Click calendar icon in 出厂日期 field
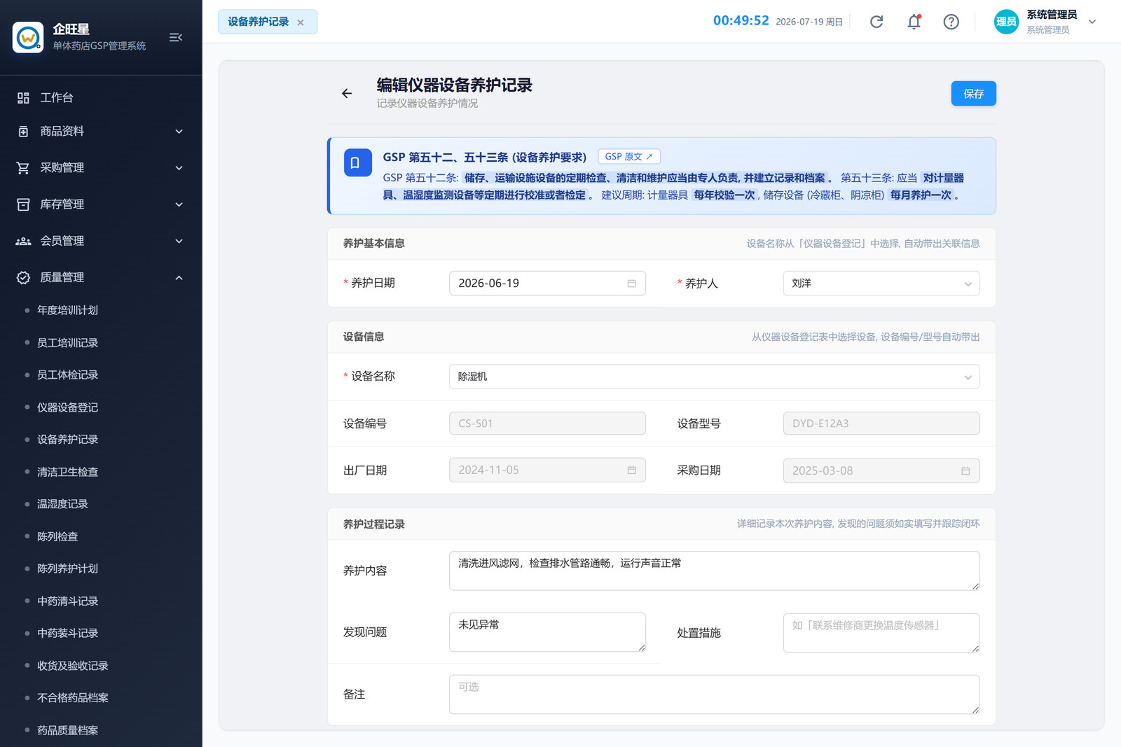This screenshot has width=1121, height=747. click(631, 470)
